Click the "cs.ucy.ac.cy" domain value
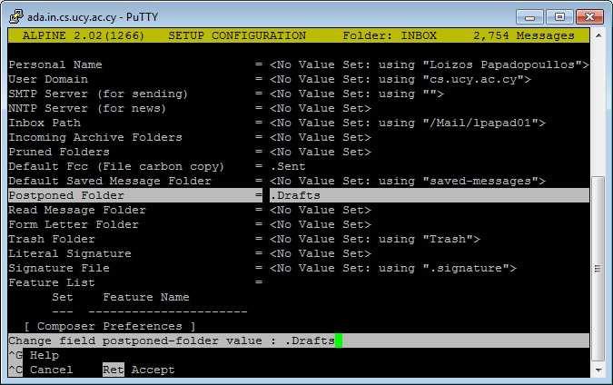The image size is (613, 385). (473, 79)
